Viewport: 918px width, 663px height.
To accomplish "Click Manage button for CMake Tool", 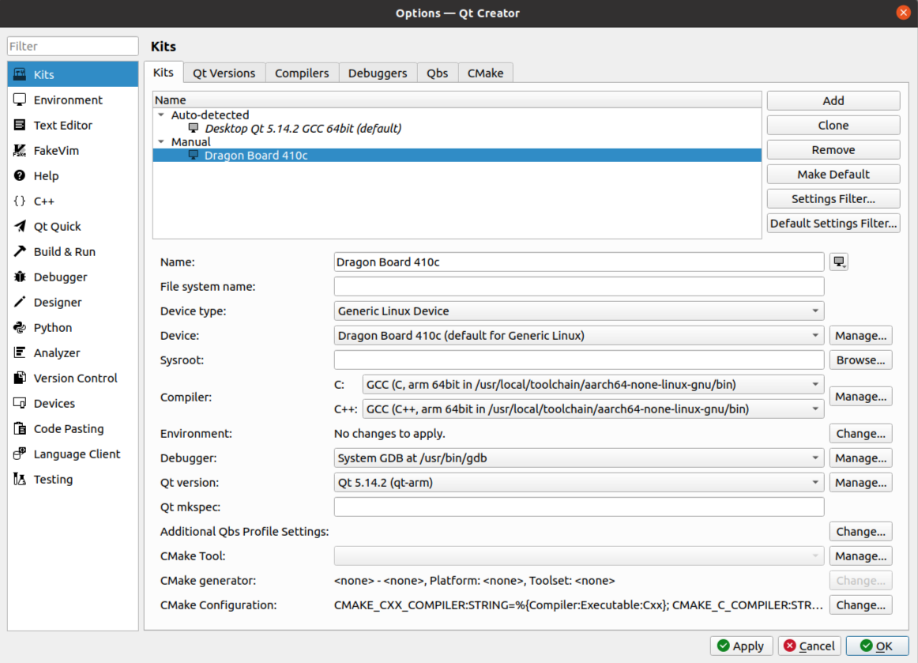I will pos(860,556).
